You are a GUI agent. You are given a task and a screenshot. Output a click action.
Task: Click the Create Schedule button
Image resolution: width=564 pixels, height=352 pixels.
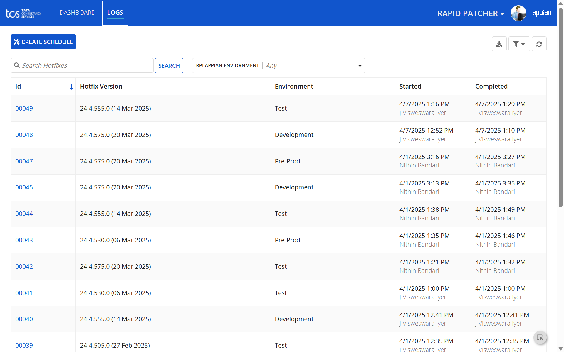point(43,42)
